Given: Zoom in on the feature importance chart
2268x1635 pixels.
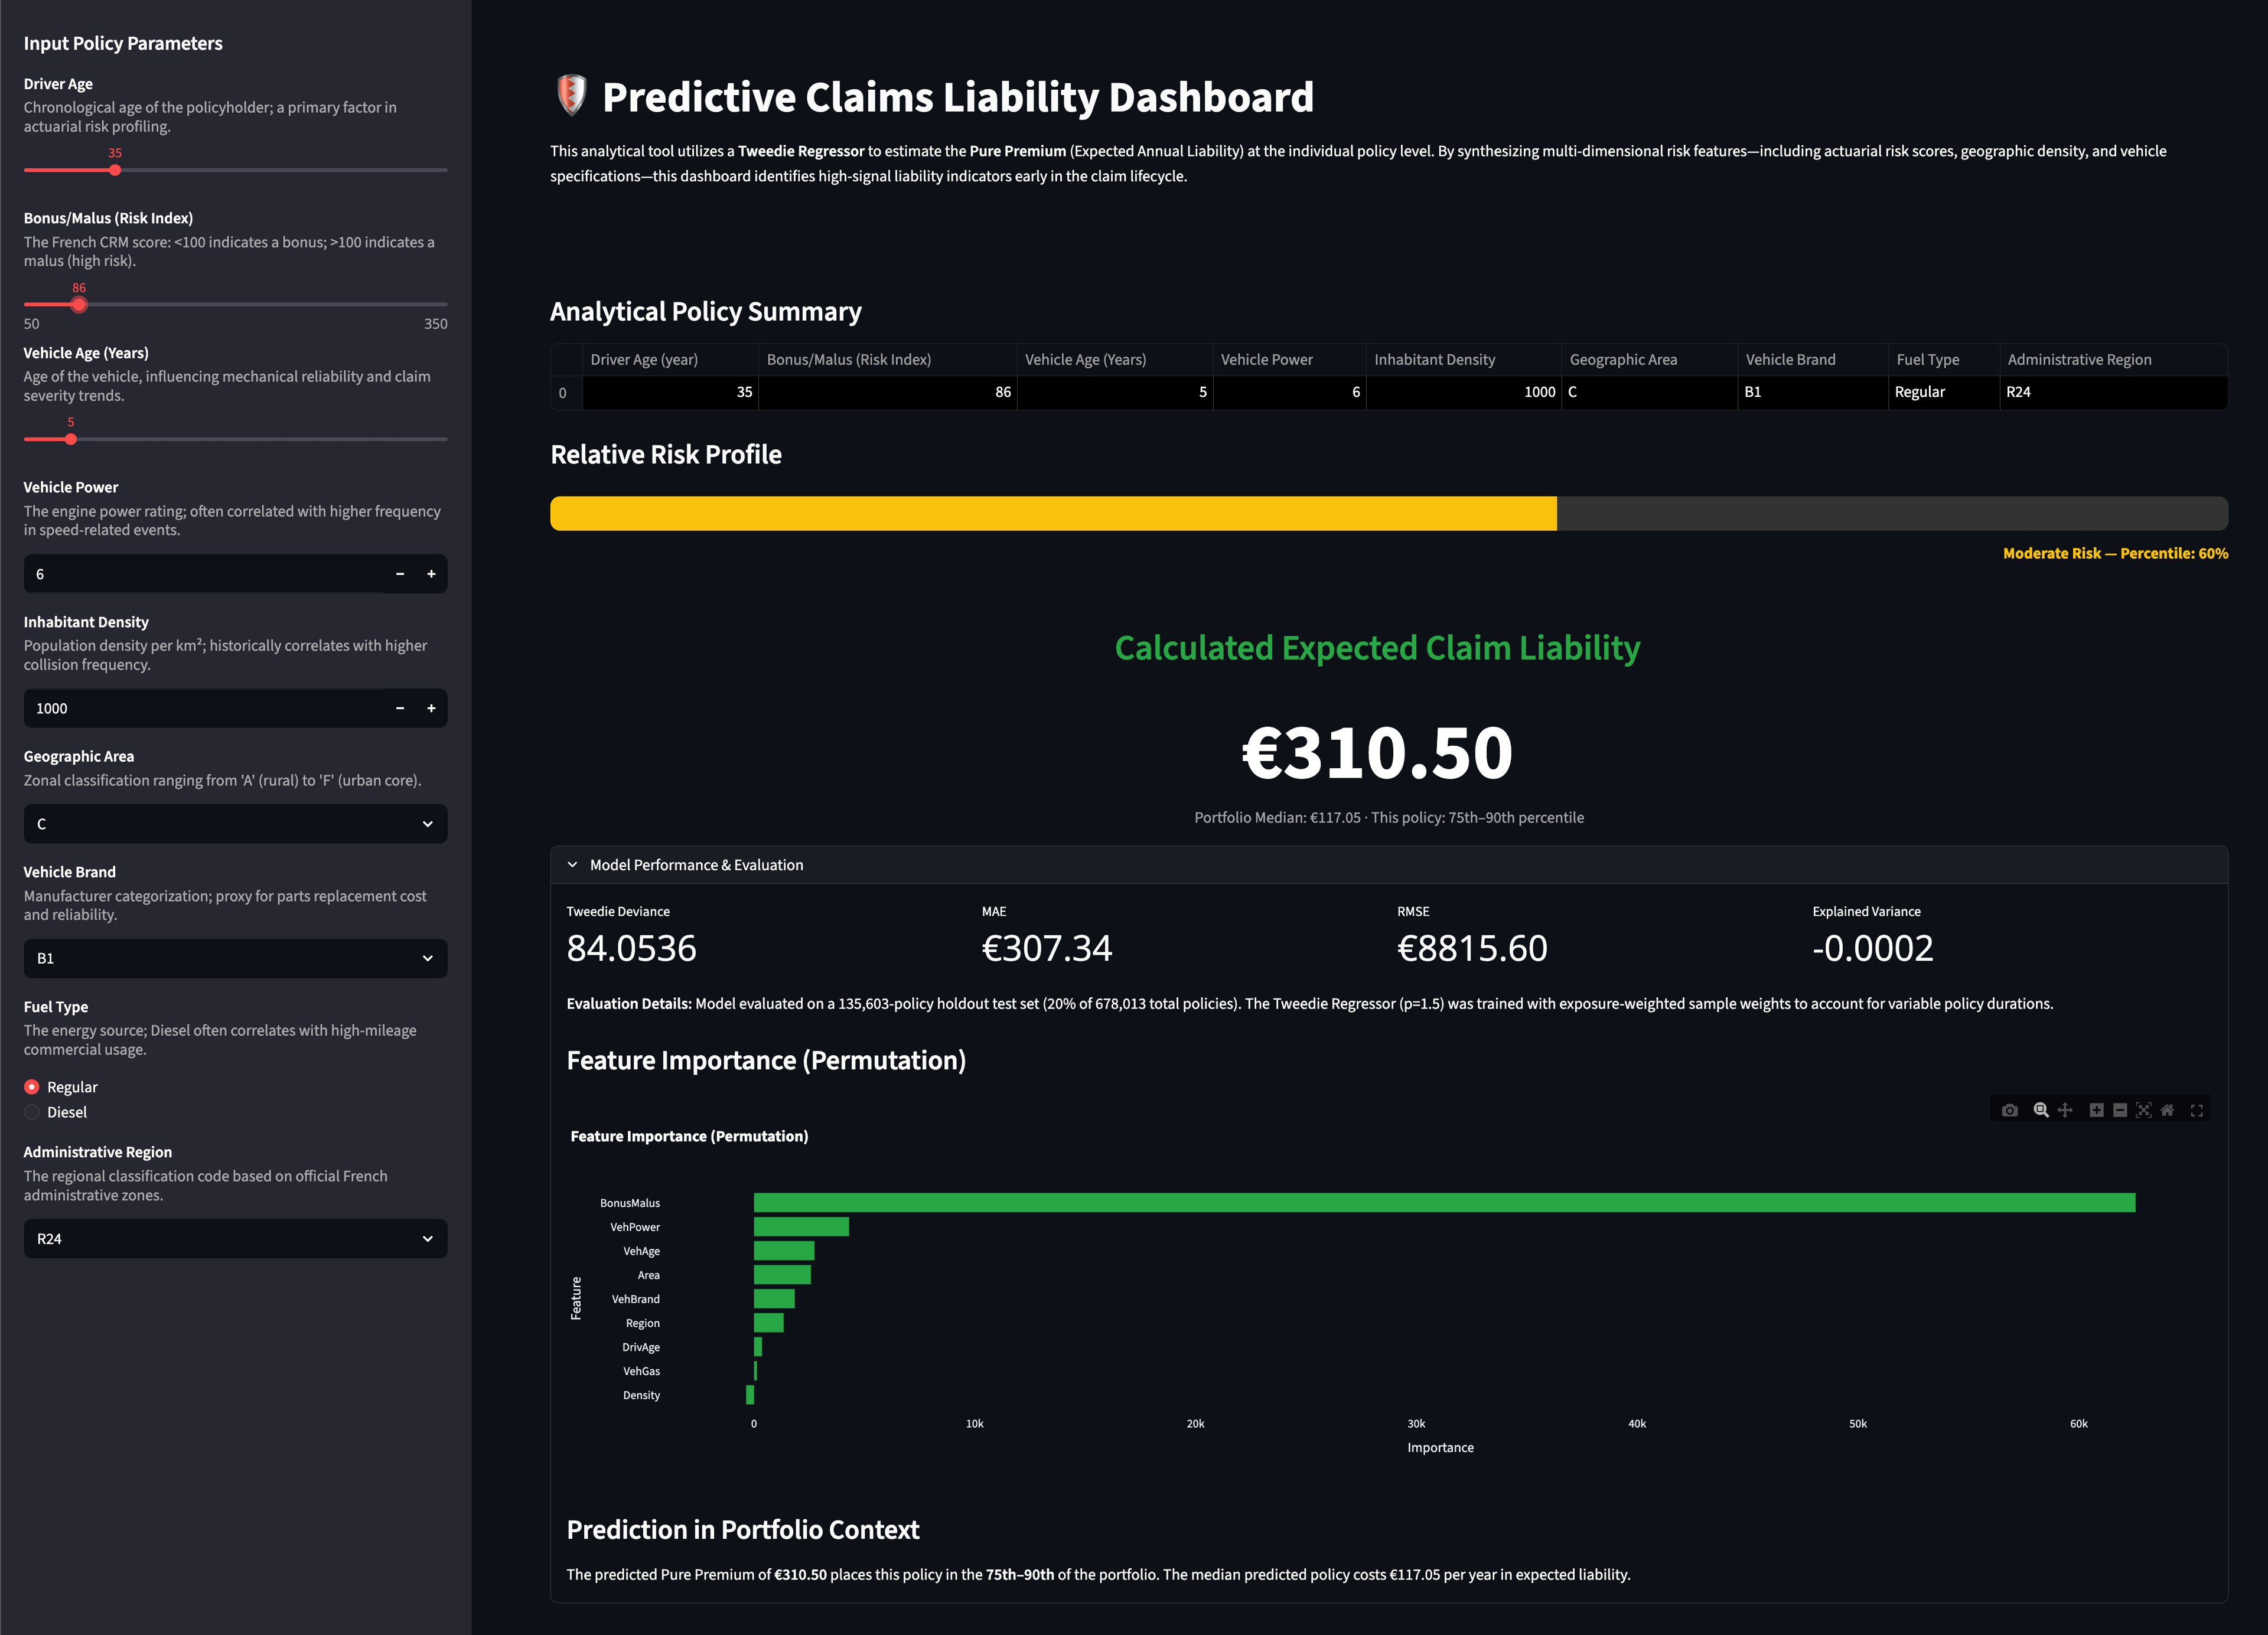Looking at the screenshot, I should coord(2097,1109).
